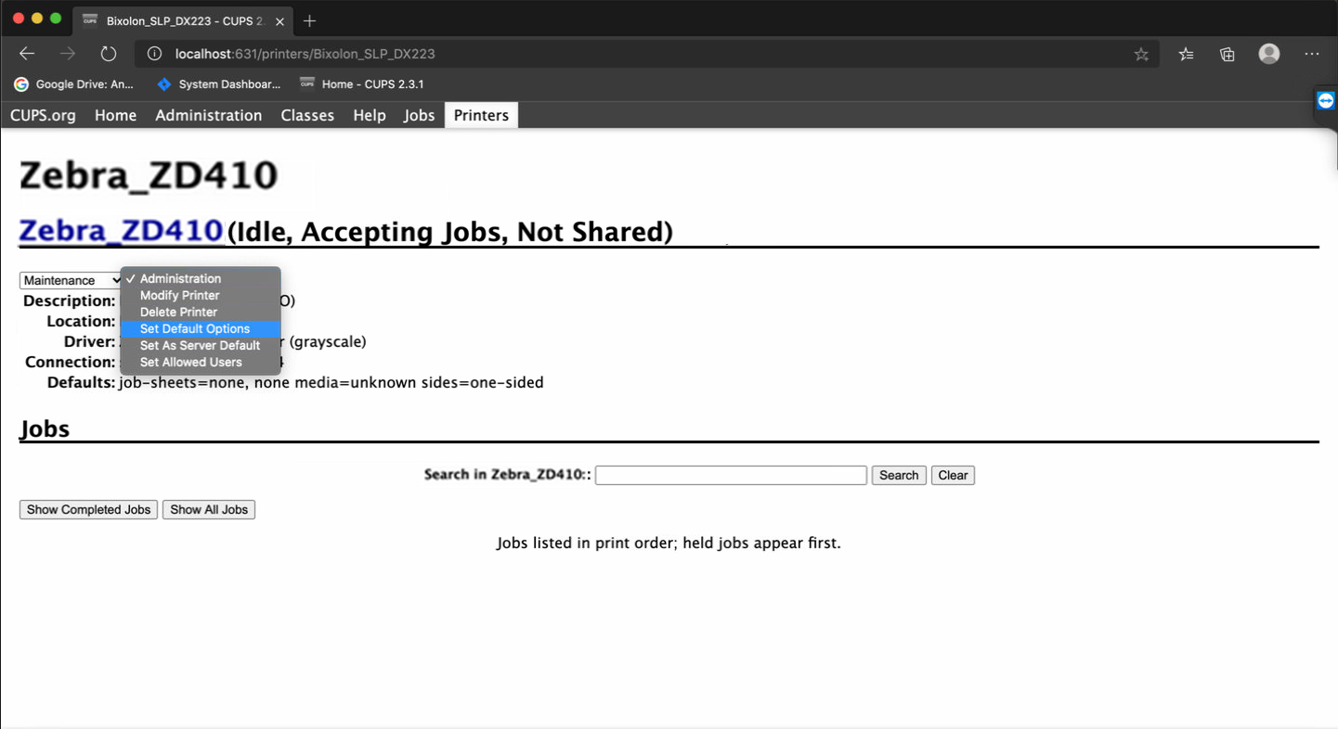
Task: Click the Jobs section heading
Action: point(45,428)
